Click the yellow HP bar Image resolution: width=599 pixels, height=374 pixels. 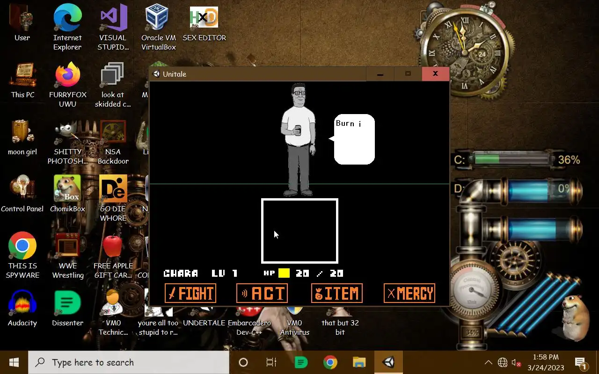(284, 273)
